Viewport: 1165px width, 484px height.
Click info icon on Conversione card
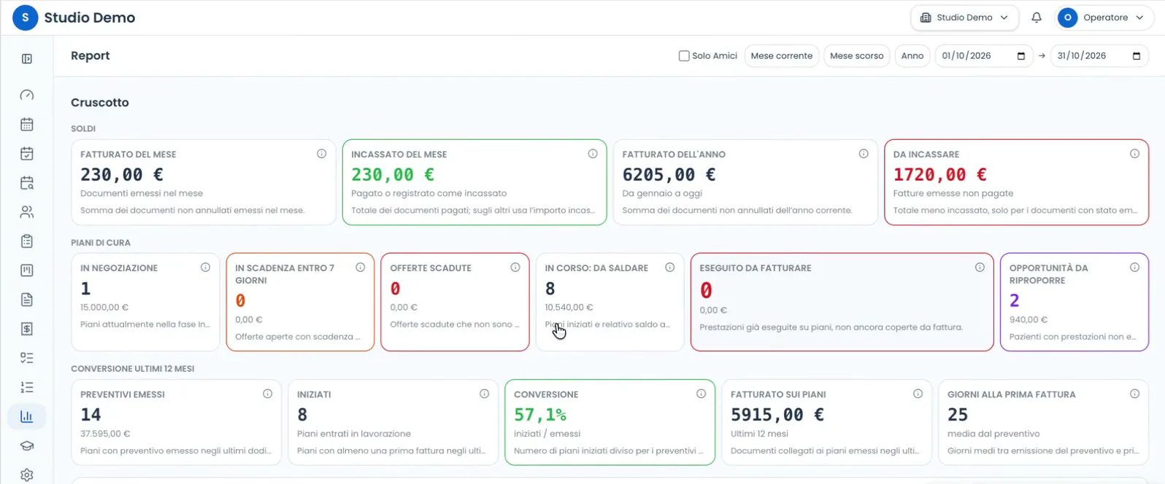coord(701,394)
